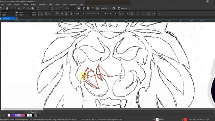Viewport: 215px width, 121px height.
Task: Open the Layout menu
Action: pyautogui.click(x=17, y=4)
